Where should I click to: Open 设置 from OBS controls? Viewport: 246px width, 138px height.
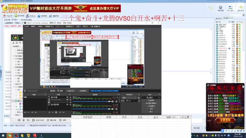pyautogui.click(x=151, y=109)
